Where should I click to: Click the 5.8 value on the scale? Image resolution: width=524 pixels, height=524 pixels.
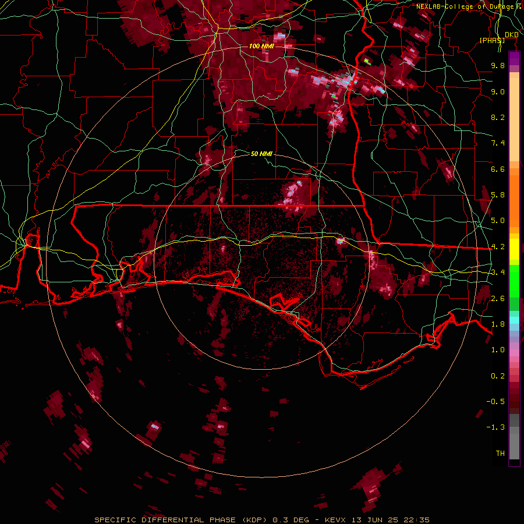(x=498, y=195)
